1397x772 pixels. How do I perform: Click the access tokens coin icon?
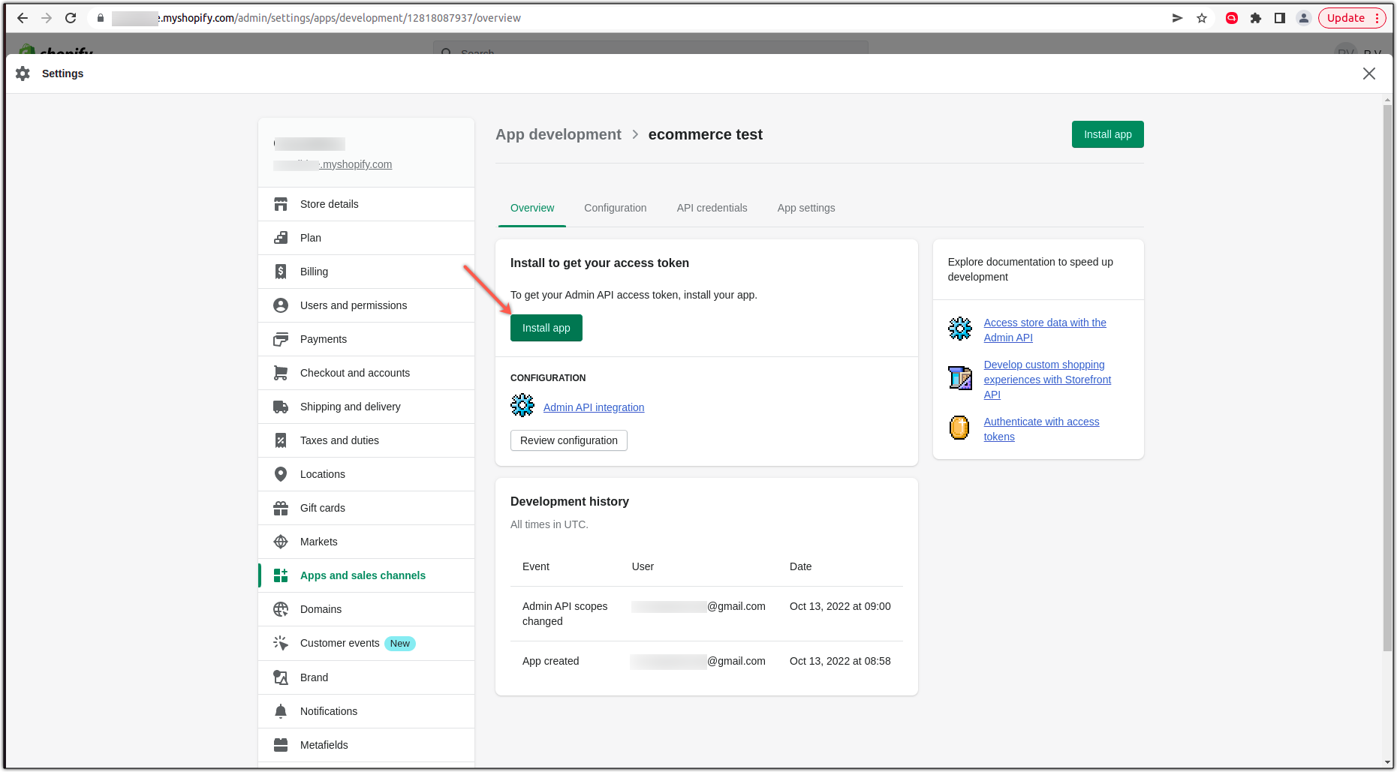tap(959, 428)
